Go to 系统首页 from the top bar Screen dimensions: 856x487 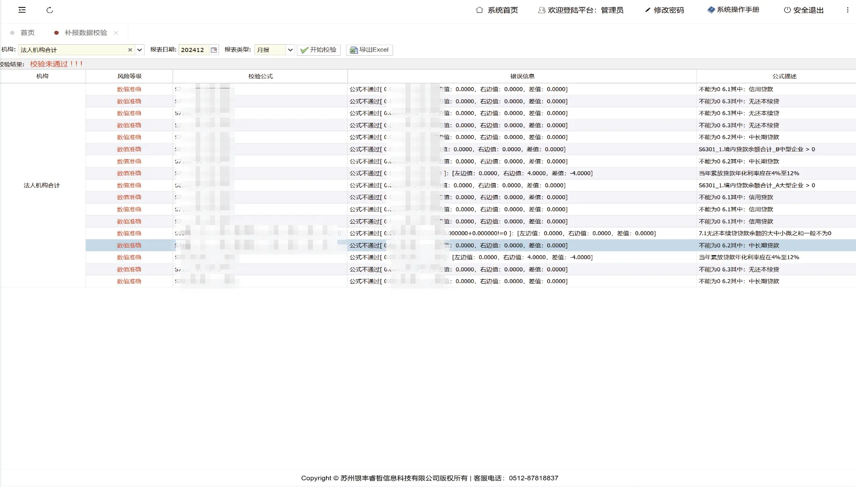[497, 10]
